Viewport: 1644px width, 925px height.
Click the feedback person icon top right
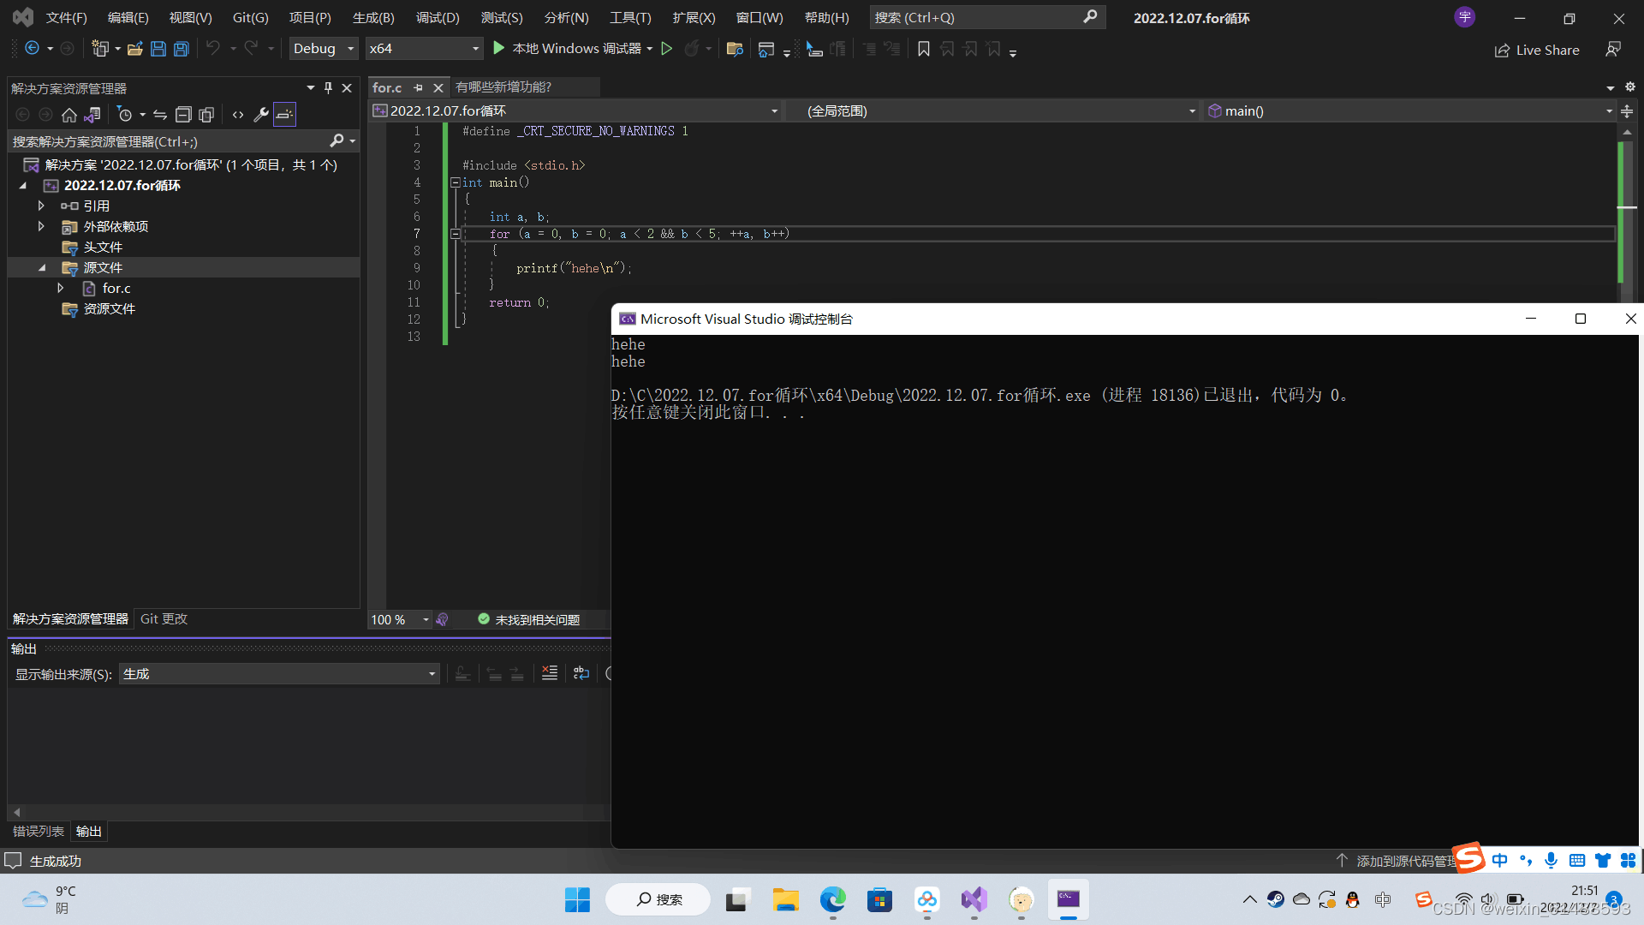(1613, 50)
